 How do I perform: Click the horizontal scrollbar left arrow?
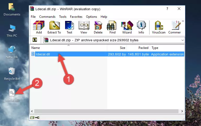click(32, 111)
